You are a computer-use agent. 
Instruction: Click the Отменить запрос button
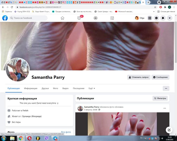pos(139,77)
